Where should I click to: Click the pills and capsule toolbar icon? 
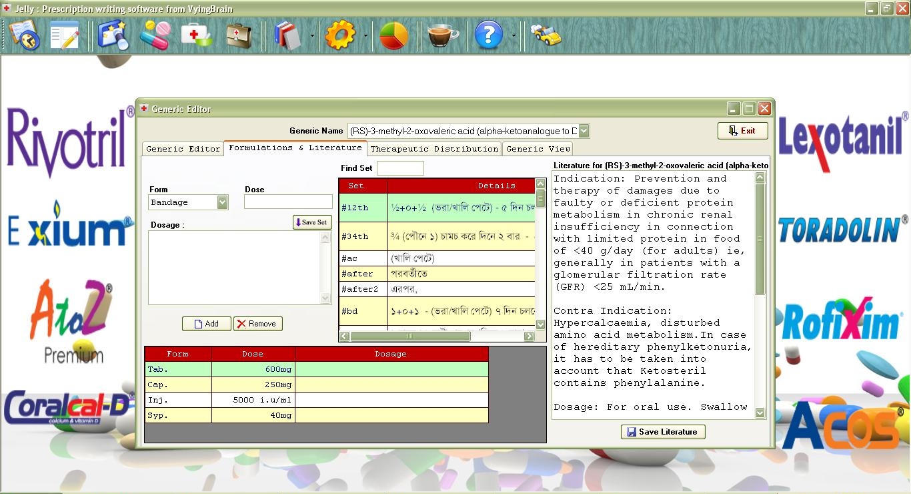(x=154, y=35)
